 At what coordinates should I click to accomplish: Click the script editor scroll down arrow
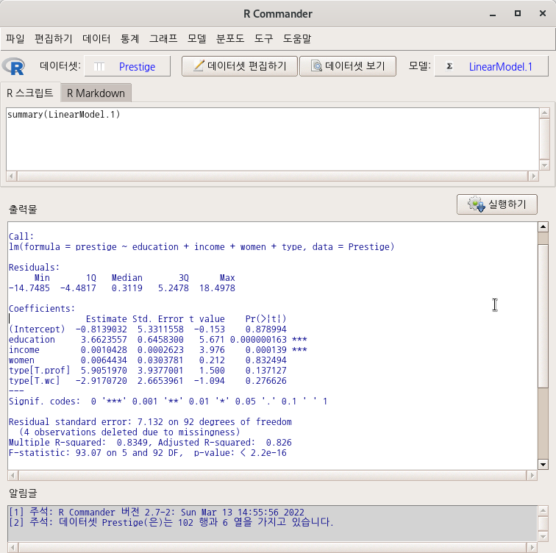[x=544, y=165]
